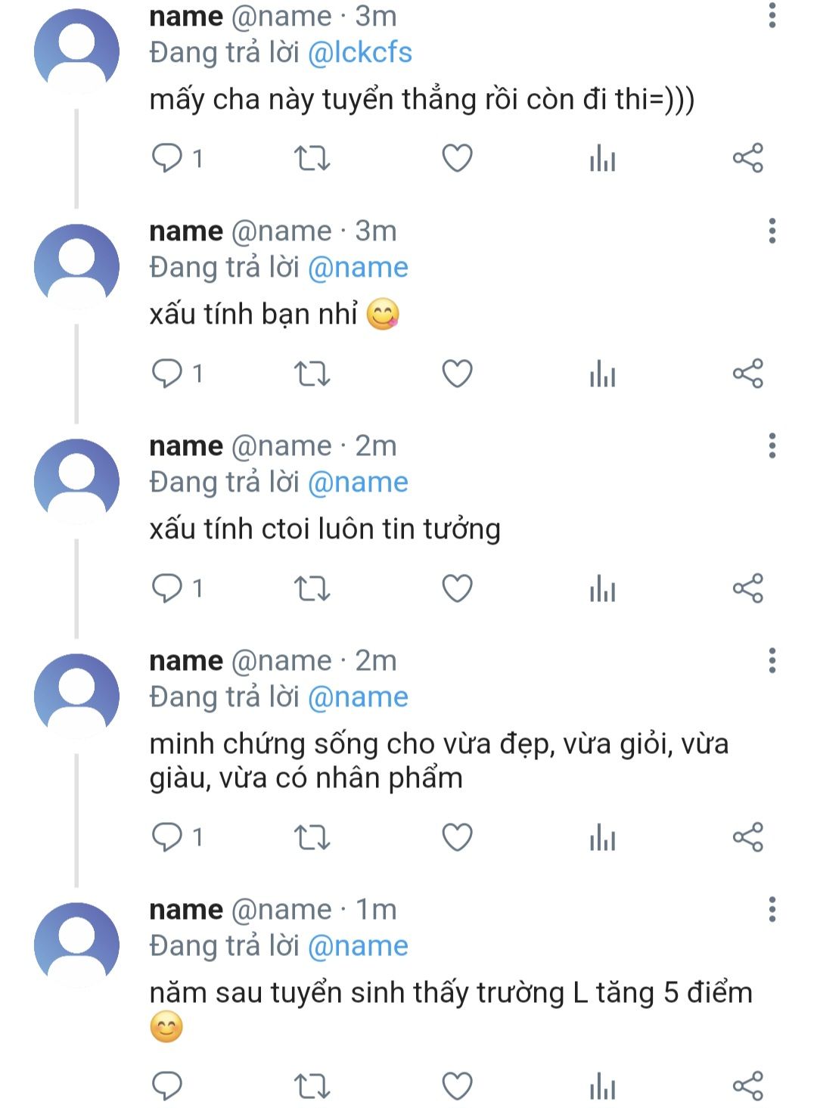This screenshot has width=817, height=1108.
Task: View analytics for "mấy cha này" tweet
Action: (602, 159)
